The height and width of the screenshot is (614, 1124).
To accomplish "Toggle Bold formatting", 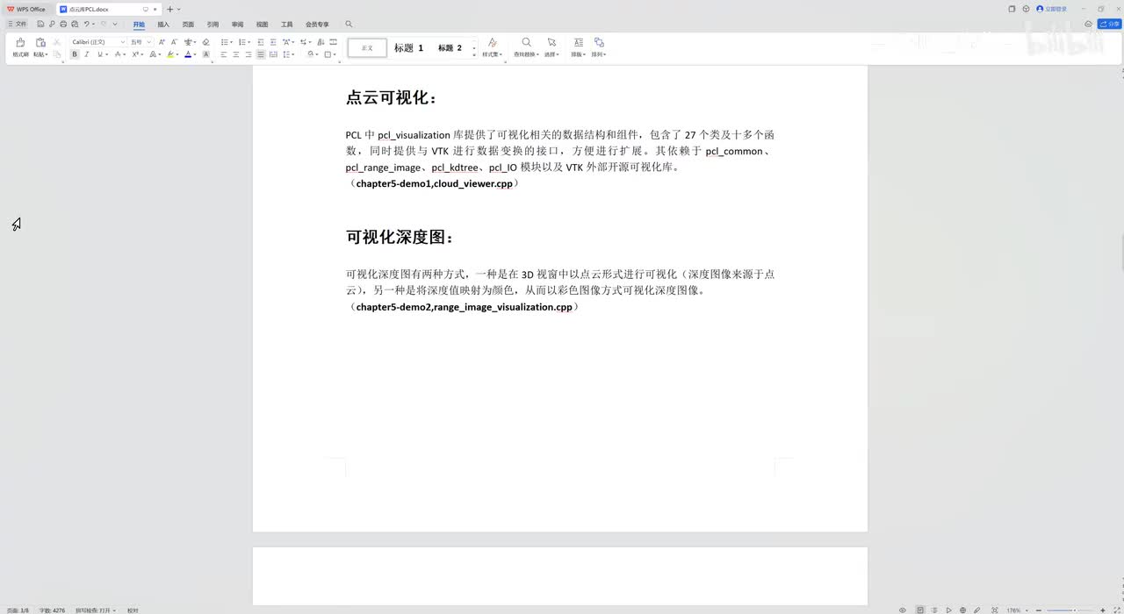I will pyautogui.click(x=75, y=54).
